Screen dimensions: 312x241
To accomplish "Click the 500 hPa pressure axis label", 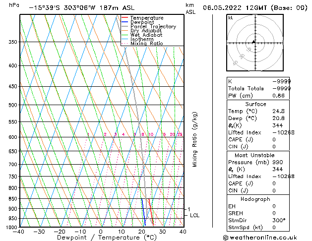I will point(13,105).
